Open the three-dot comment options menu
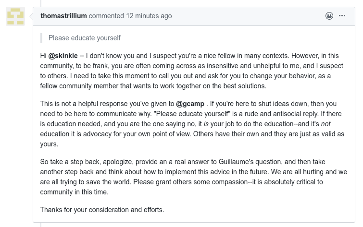 tap(342, 16)
